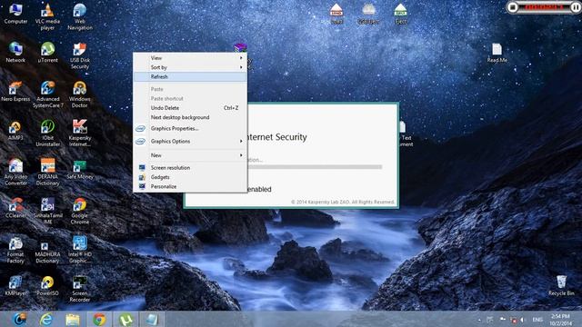582x327 pixels.
Task: Open the faded middle drive icon
Action: 368,14
